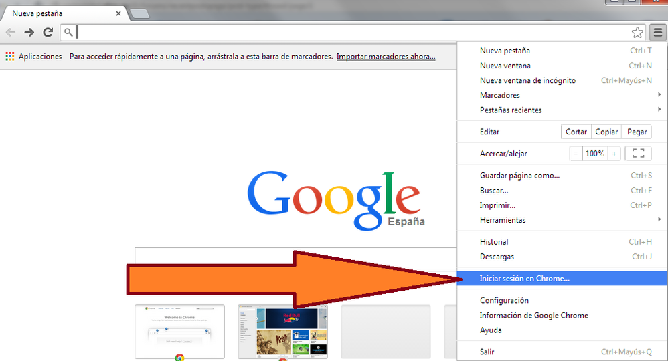The image size is (668, 361).
Task: Open Ayuda from the menu
Action: (x=562, y=330)
